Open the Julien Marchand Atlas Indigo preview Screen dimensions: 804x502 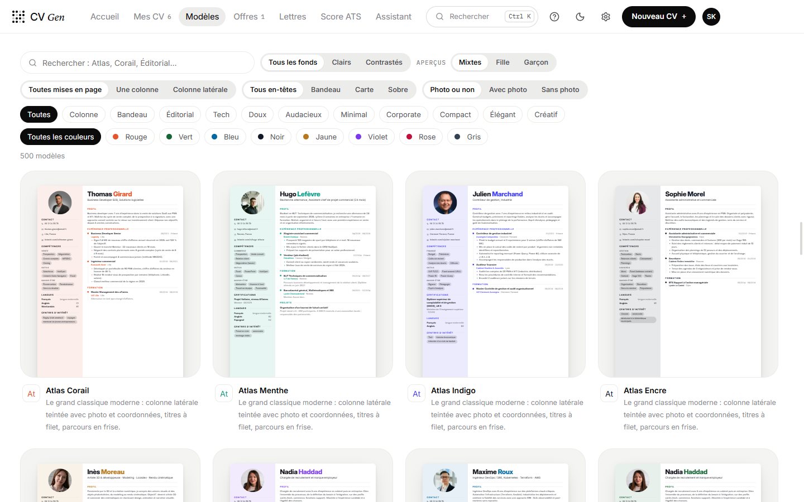coord(495,274)
